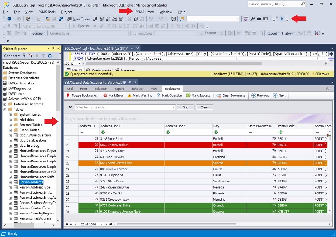Switch to the Filter ribbon tab

pos(84,89)
